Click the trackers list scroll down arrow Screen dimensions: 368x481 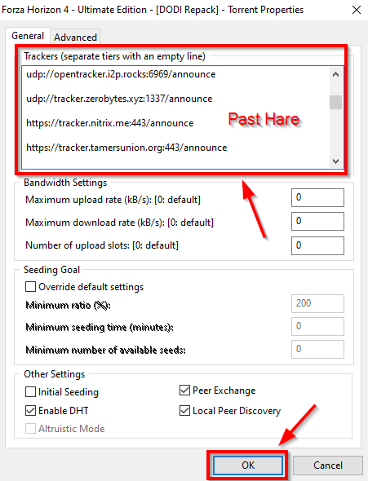[335, 161]
